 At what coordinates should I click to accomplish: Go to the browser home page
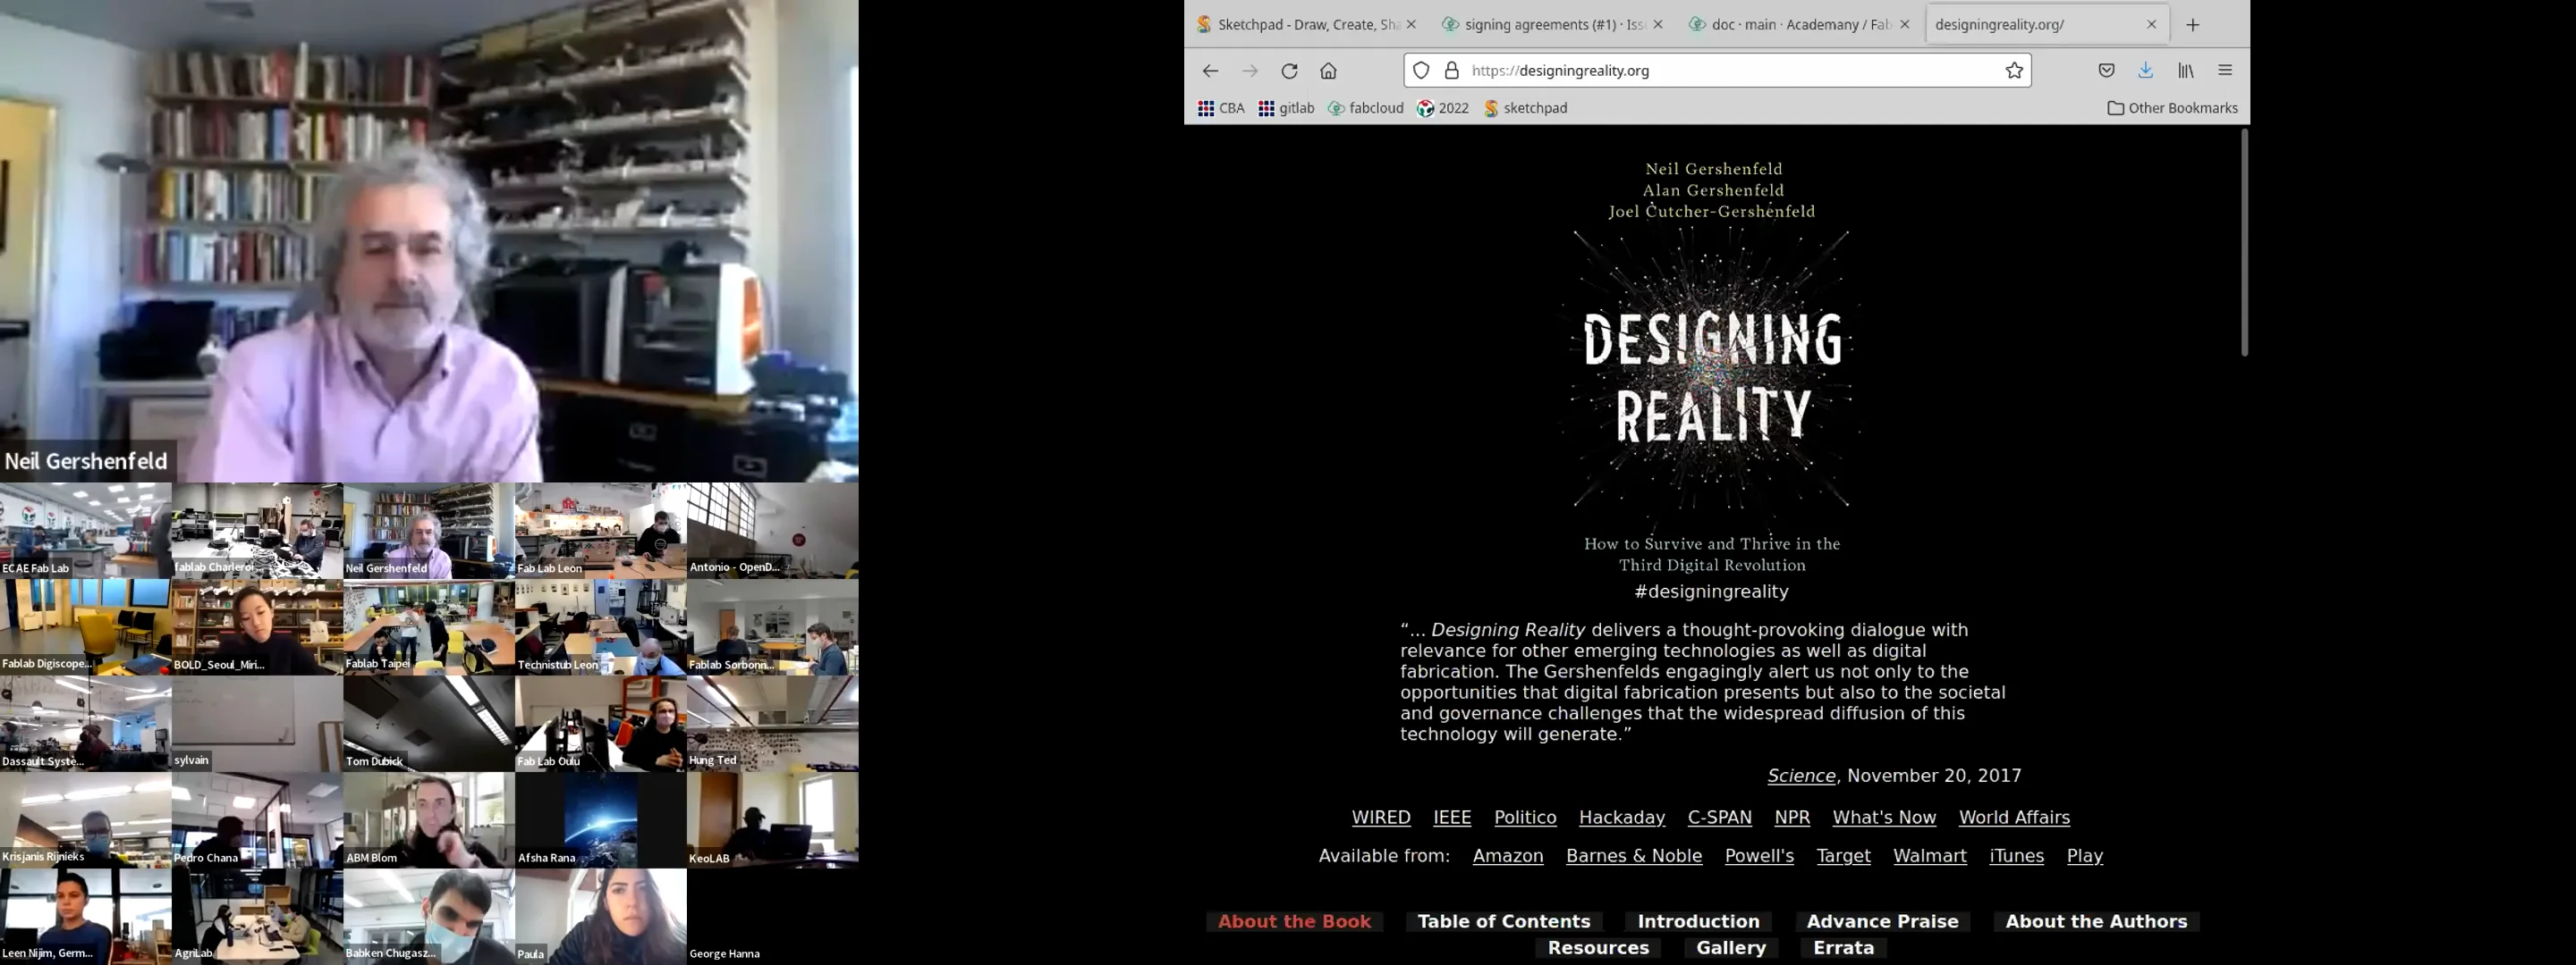tap(1328, 71)
